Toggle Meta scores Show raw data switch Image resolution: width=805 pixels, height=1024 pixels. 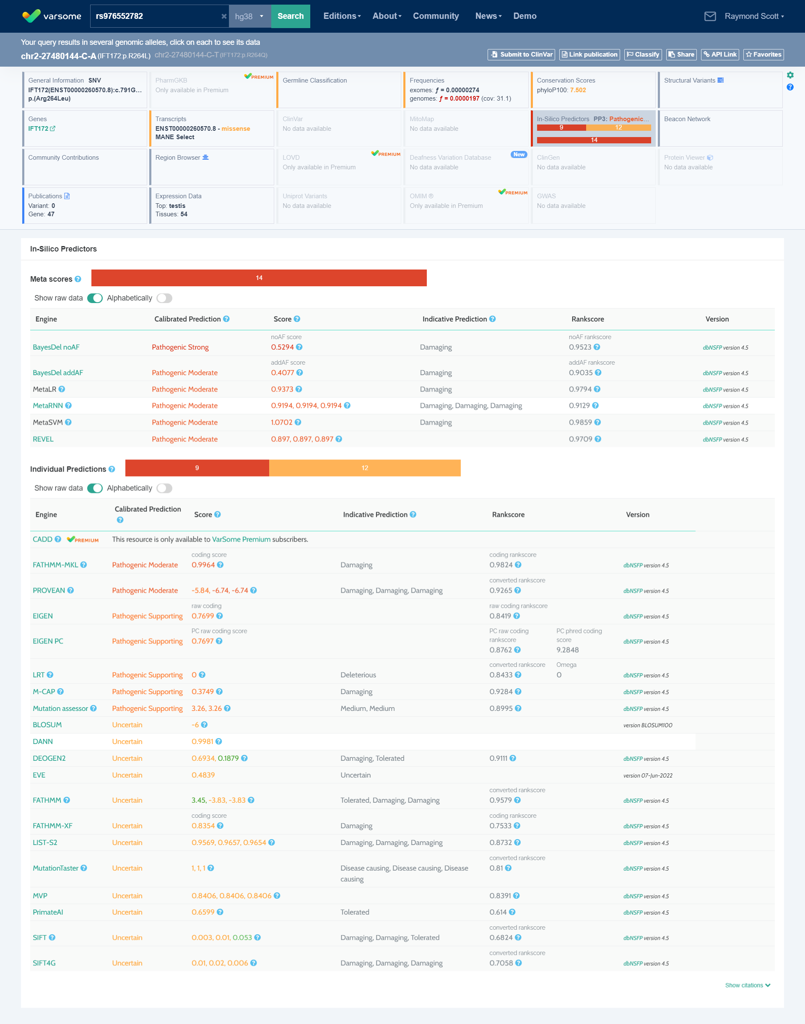click(x=95, y=298)
